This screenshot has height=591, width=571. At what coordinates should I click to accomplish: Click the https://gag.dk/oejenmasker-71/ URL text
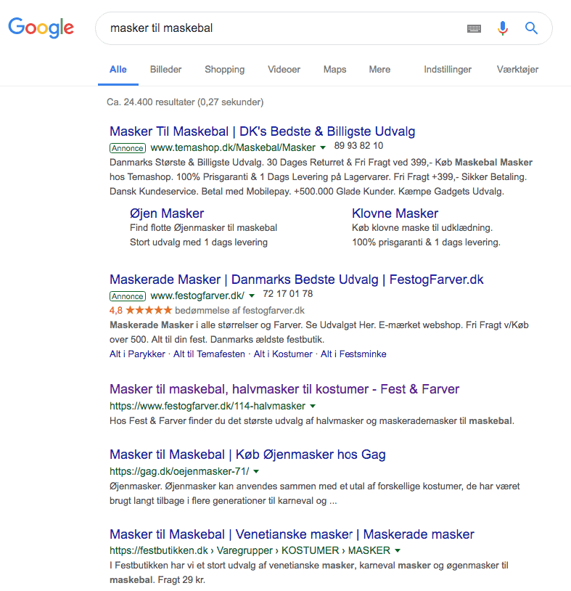179,471
